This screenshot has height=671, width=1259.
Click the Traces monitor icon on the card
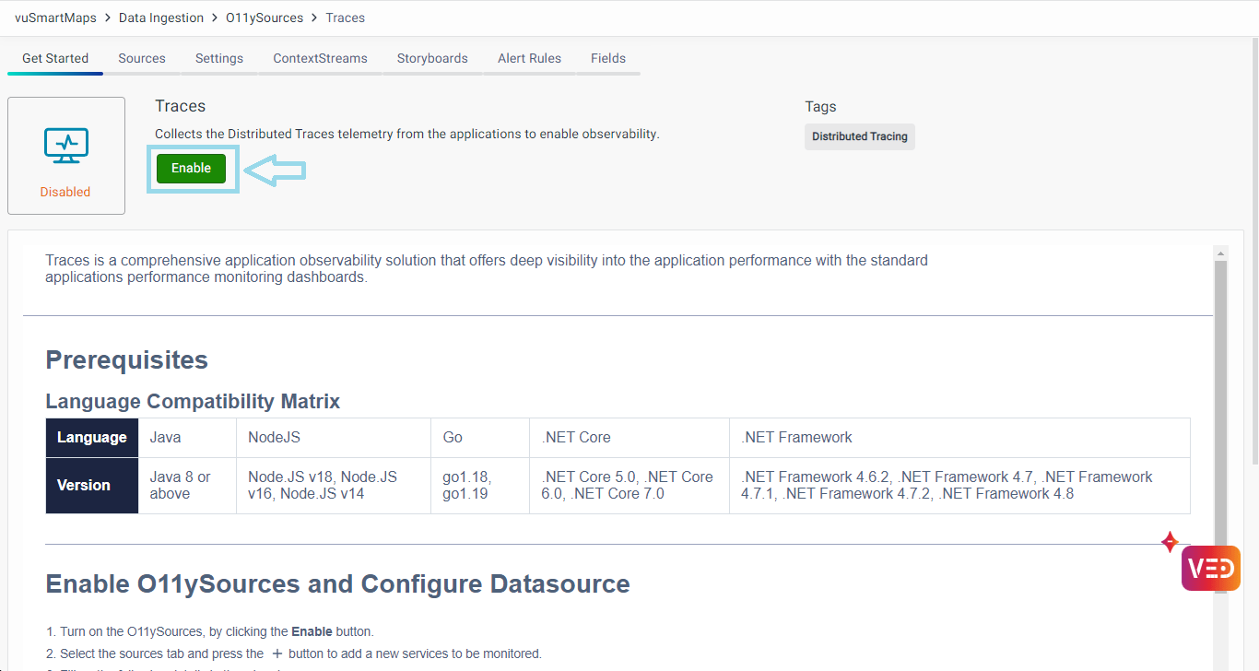pos(65,146)
